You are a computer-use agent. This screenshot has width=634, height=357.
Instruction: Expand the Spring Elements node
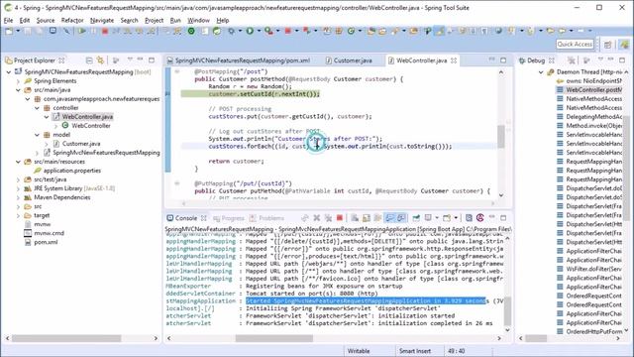[x=18, y=81]
